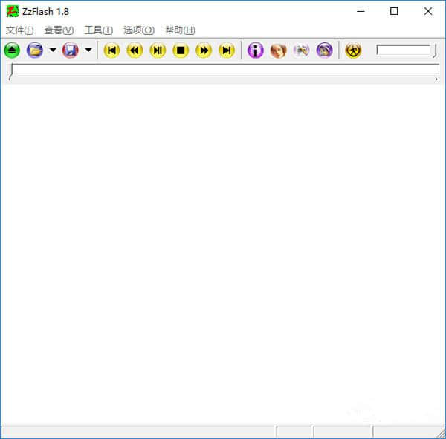
Task: Open the 选项(O) menu
Action: click(139, 30)
